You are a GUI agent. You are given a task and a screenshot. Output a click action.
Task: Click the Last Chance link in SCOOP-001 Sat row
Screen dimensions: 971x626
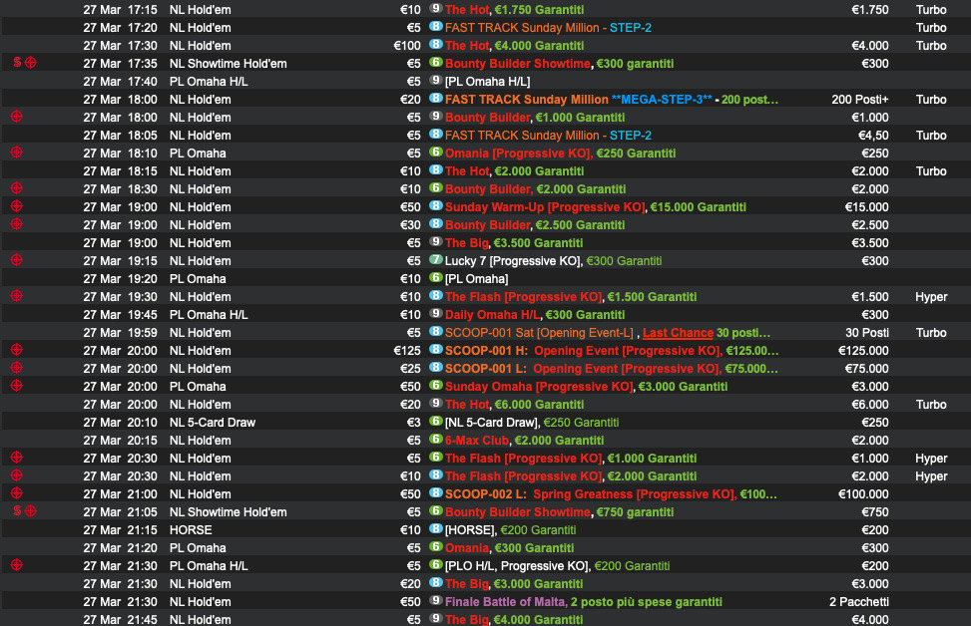[x=678, y=333]
